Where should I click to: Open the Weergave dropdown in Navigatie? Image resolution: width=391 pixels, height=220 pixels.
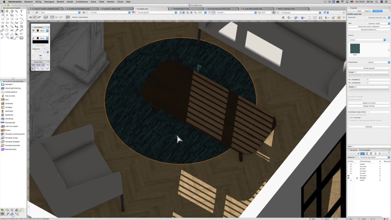pyautogui.click(x=375, y=157)
